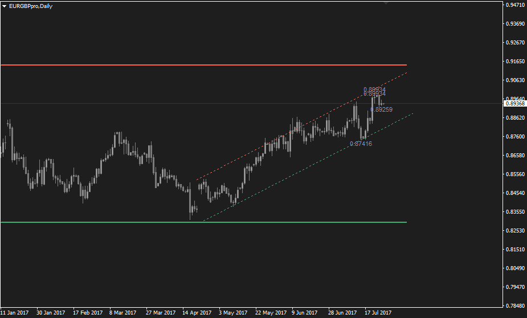
Task: Click the 11 Jan 2017 date label
Action: pyautogui.click(x=14, y=313)
